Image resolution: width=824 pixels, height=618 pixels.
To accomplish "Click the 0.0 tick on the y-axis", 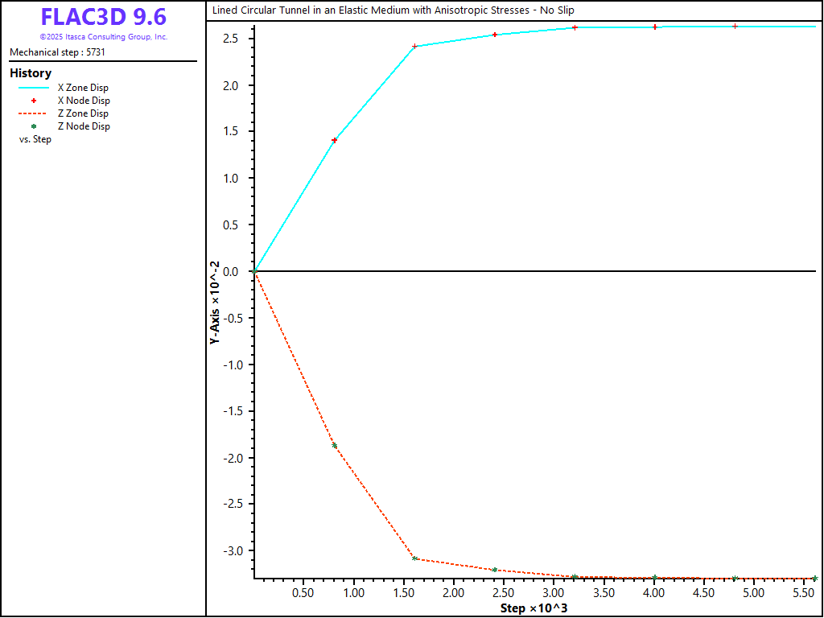I will tap(231, 272).
